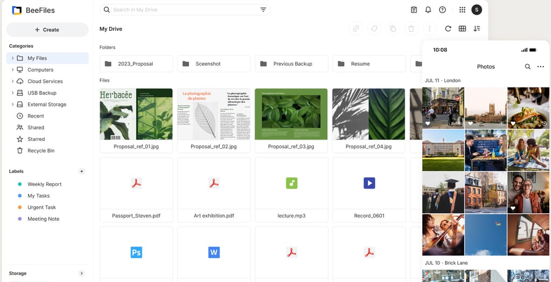Open the Photos panel more options menu
551x282 pixels.
click(540, 67)
